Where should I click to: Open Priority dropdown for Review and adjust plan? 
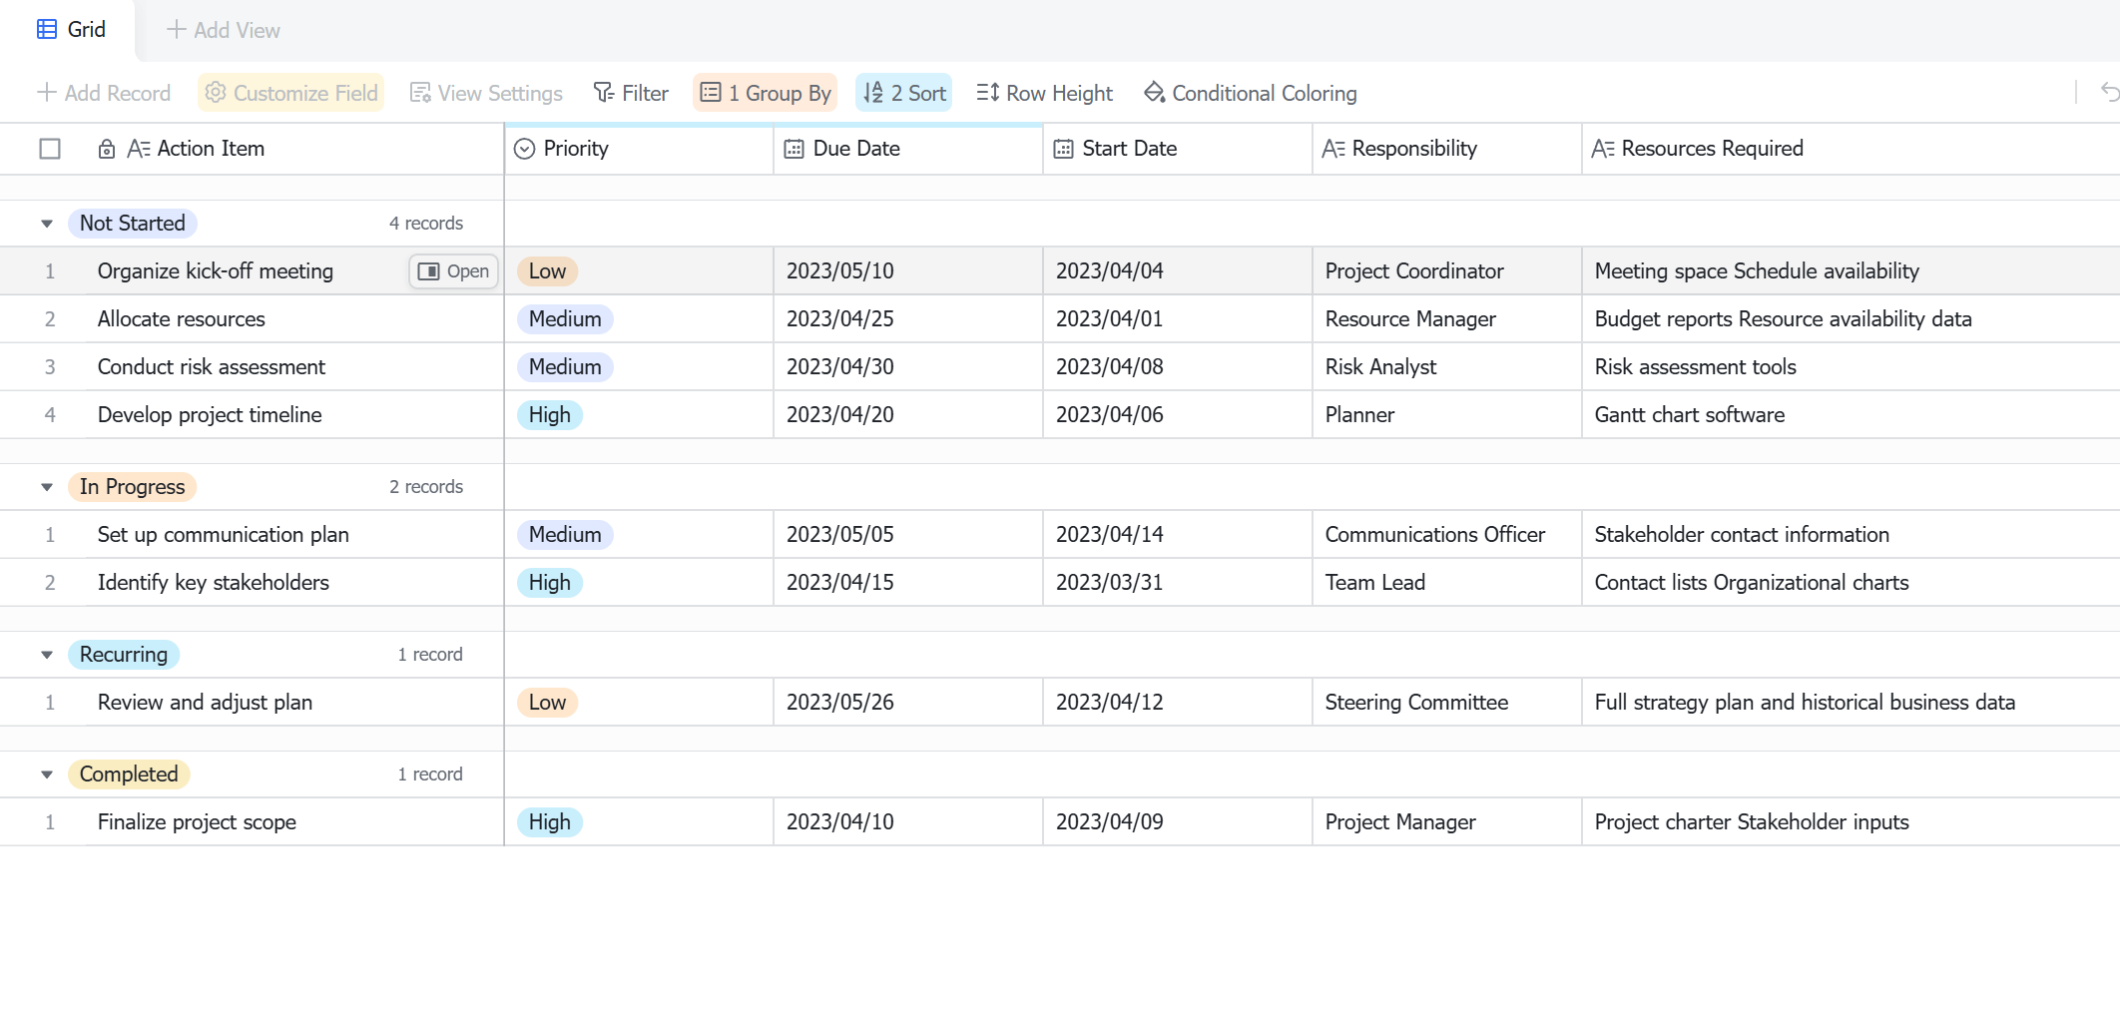click(639, 703)
